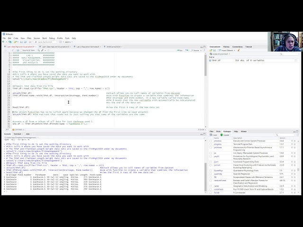This screenshot has width=303, height=227.
Task: Open the recent files dropdown arrow
Action: click(x=18, y=42)
